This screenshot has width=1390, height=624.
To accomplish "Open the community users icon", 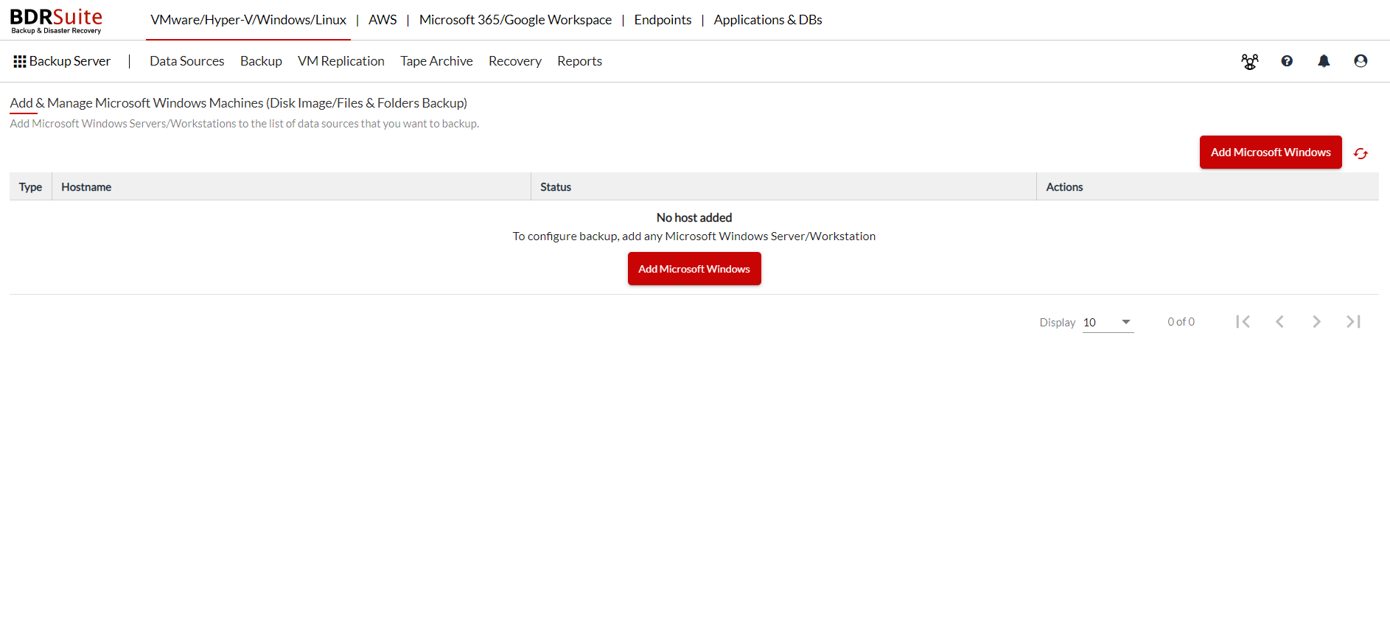I will (x=1250, y=61).
